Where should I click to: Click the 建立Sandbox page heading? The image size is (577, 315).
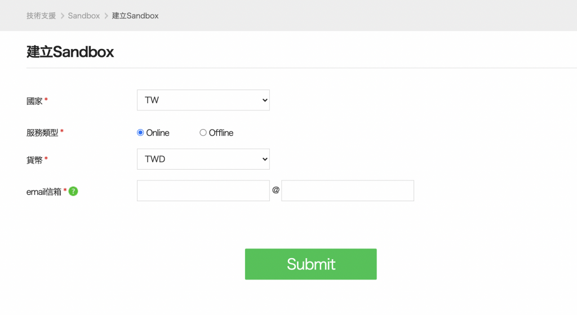point(70,52)
